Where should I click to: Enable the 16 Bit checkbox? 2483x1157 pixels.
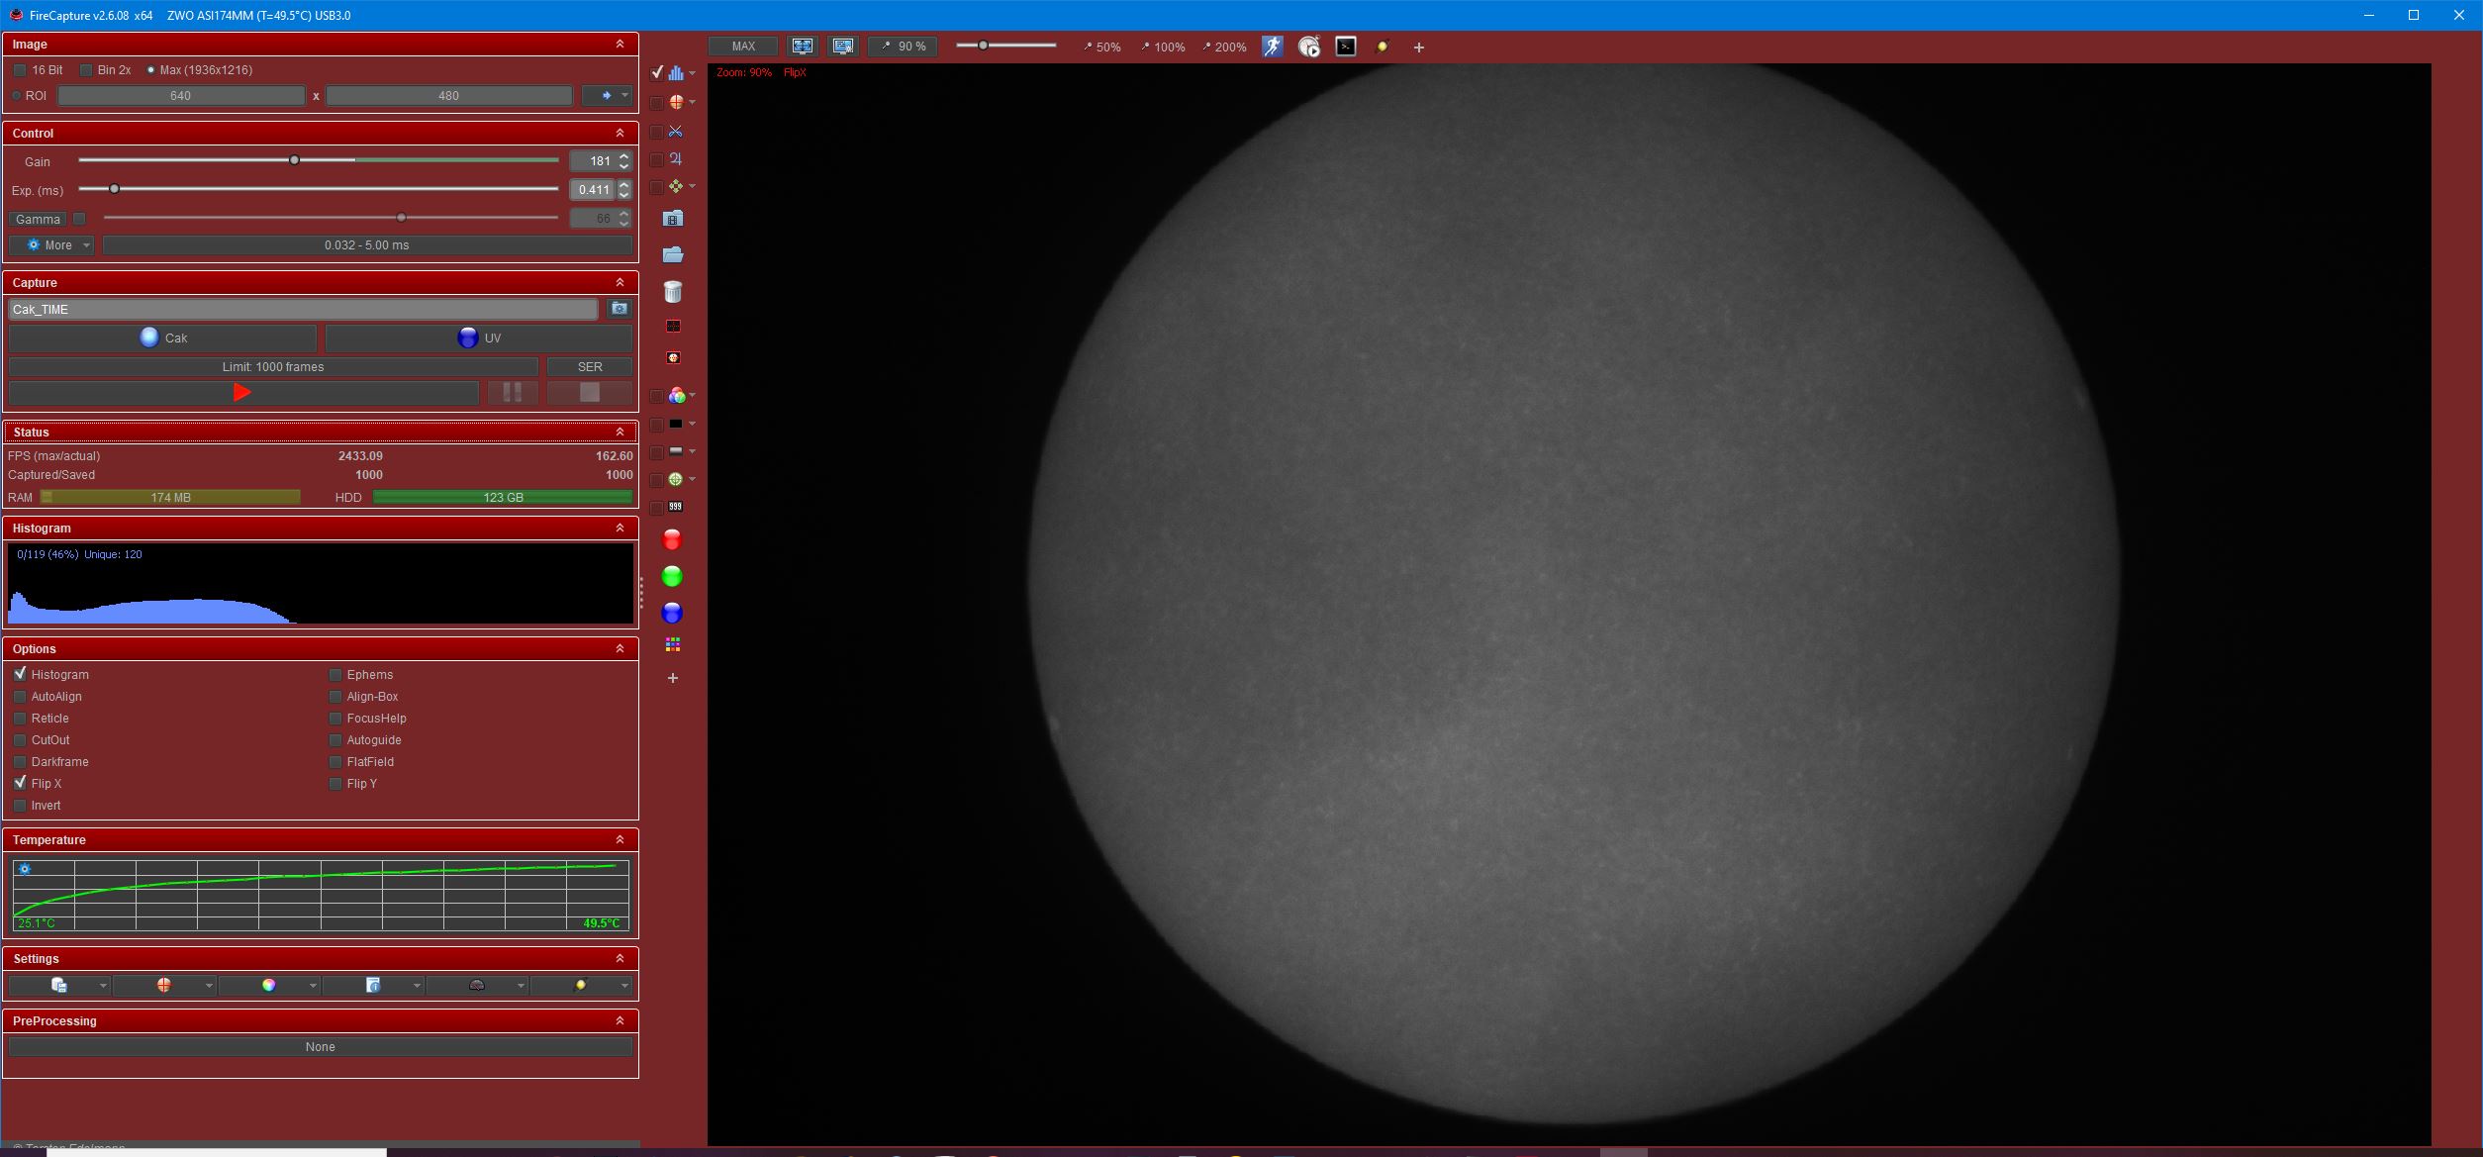point(20,70)
